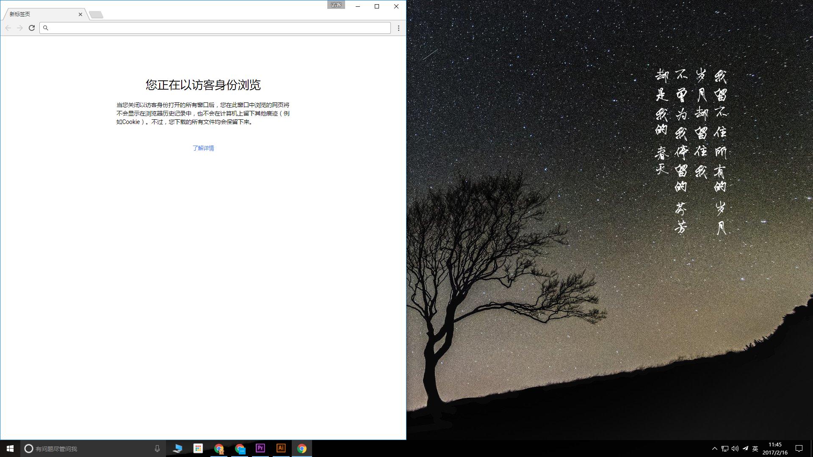The image size is (813, 457).
Task: Launch Adobe Illustrator from the taskbar
Action: [281, 449]
